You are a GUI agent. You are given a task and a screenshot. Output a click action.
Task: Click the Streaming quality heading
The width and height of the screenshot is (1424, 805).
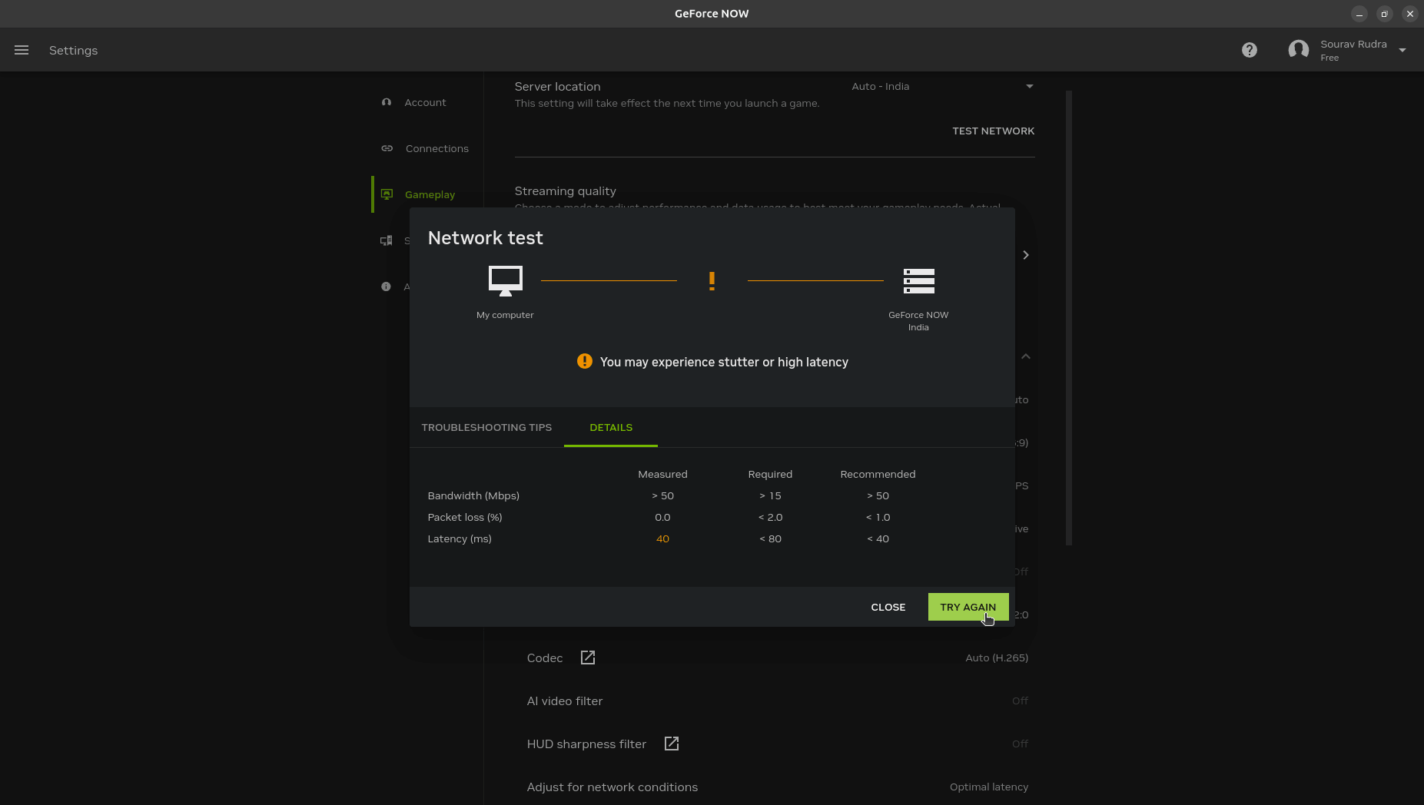(x=565, y=190)
